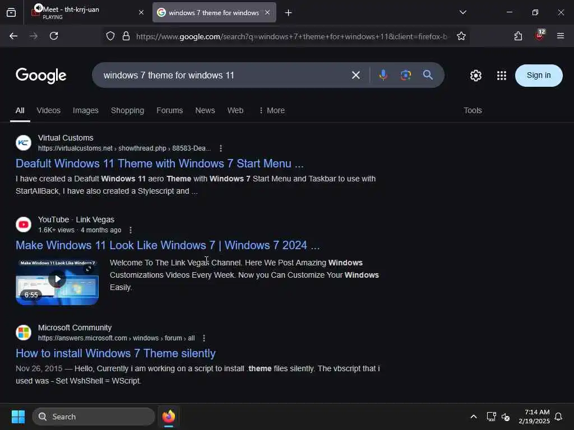Close the Meet tab
Screen dimensions: 574x430
click(141, 12)
